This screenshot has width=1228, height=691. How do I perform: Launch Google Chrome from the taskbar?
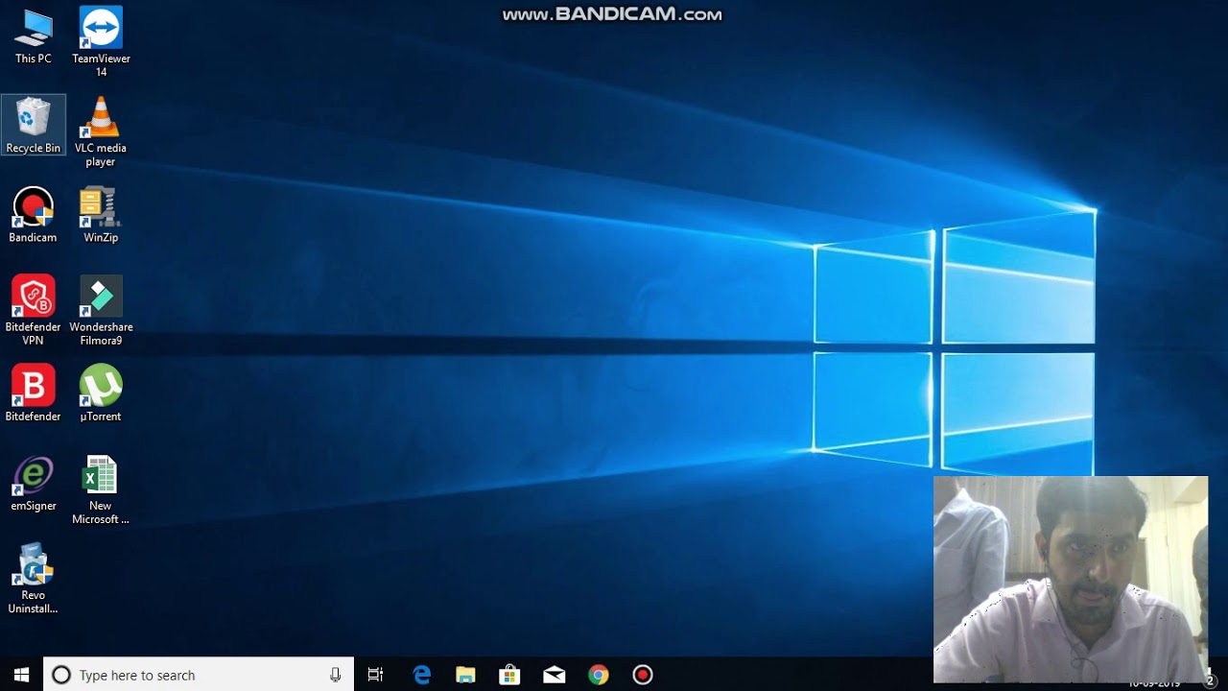(x=598, y=675)
